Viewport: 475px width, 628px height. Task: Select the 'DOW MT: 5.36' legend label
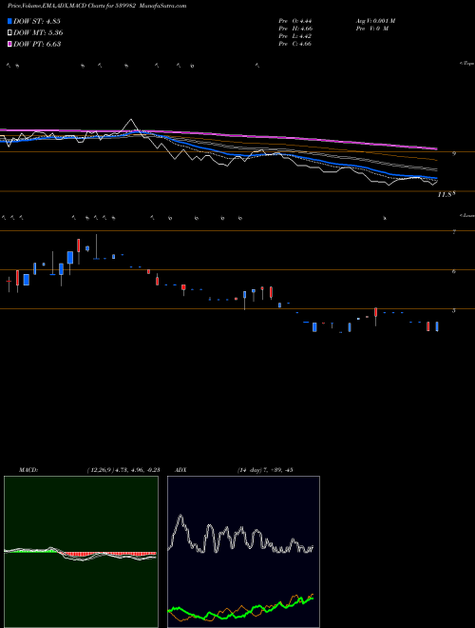(x=38, y=33)
